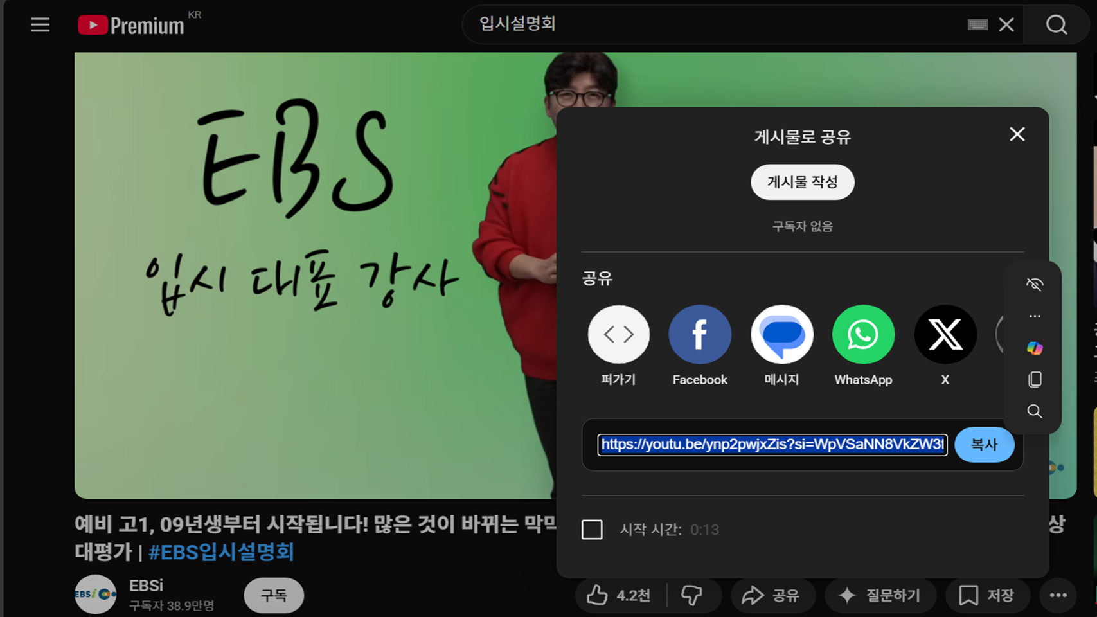
Task: Share the video through WhatsApp
Action: click(x=863, y=346)
